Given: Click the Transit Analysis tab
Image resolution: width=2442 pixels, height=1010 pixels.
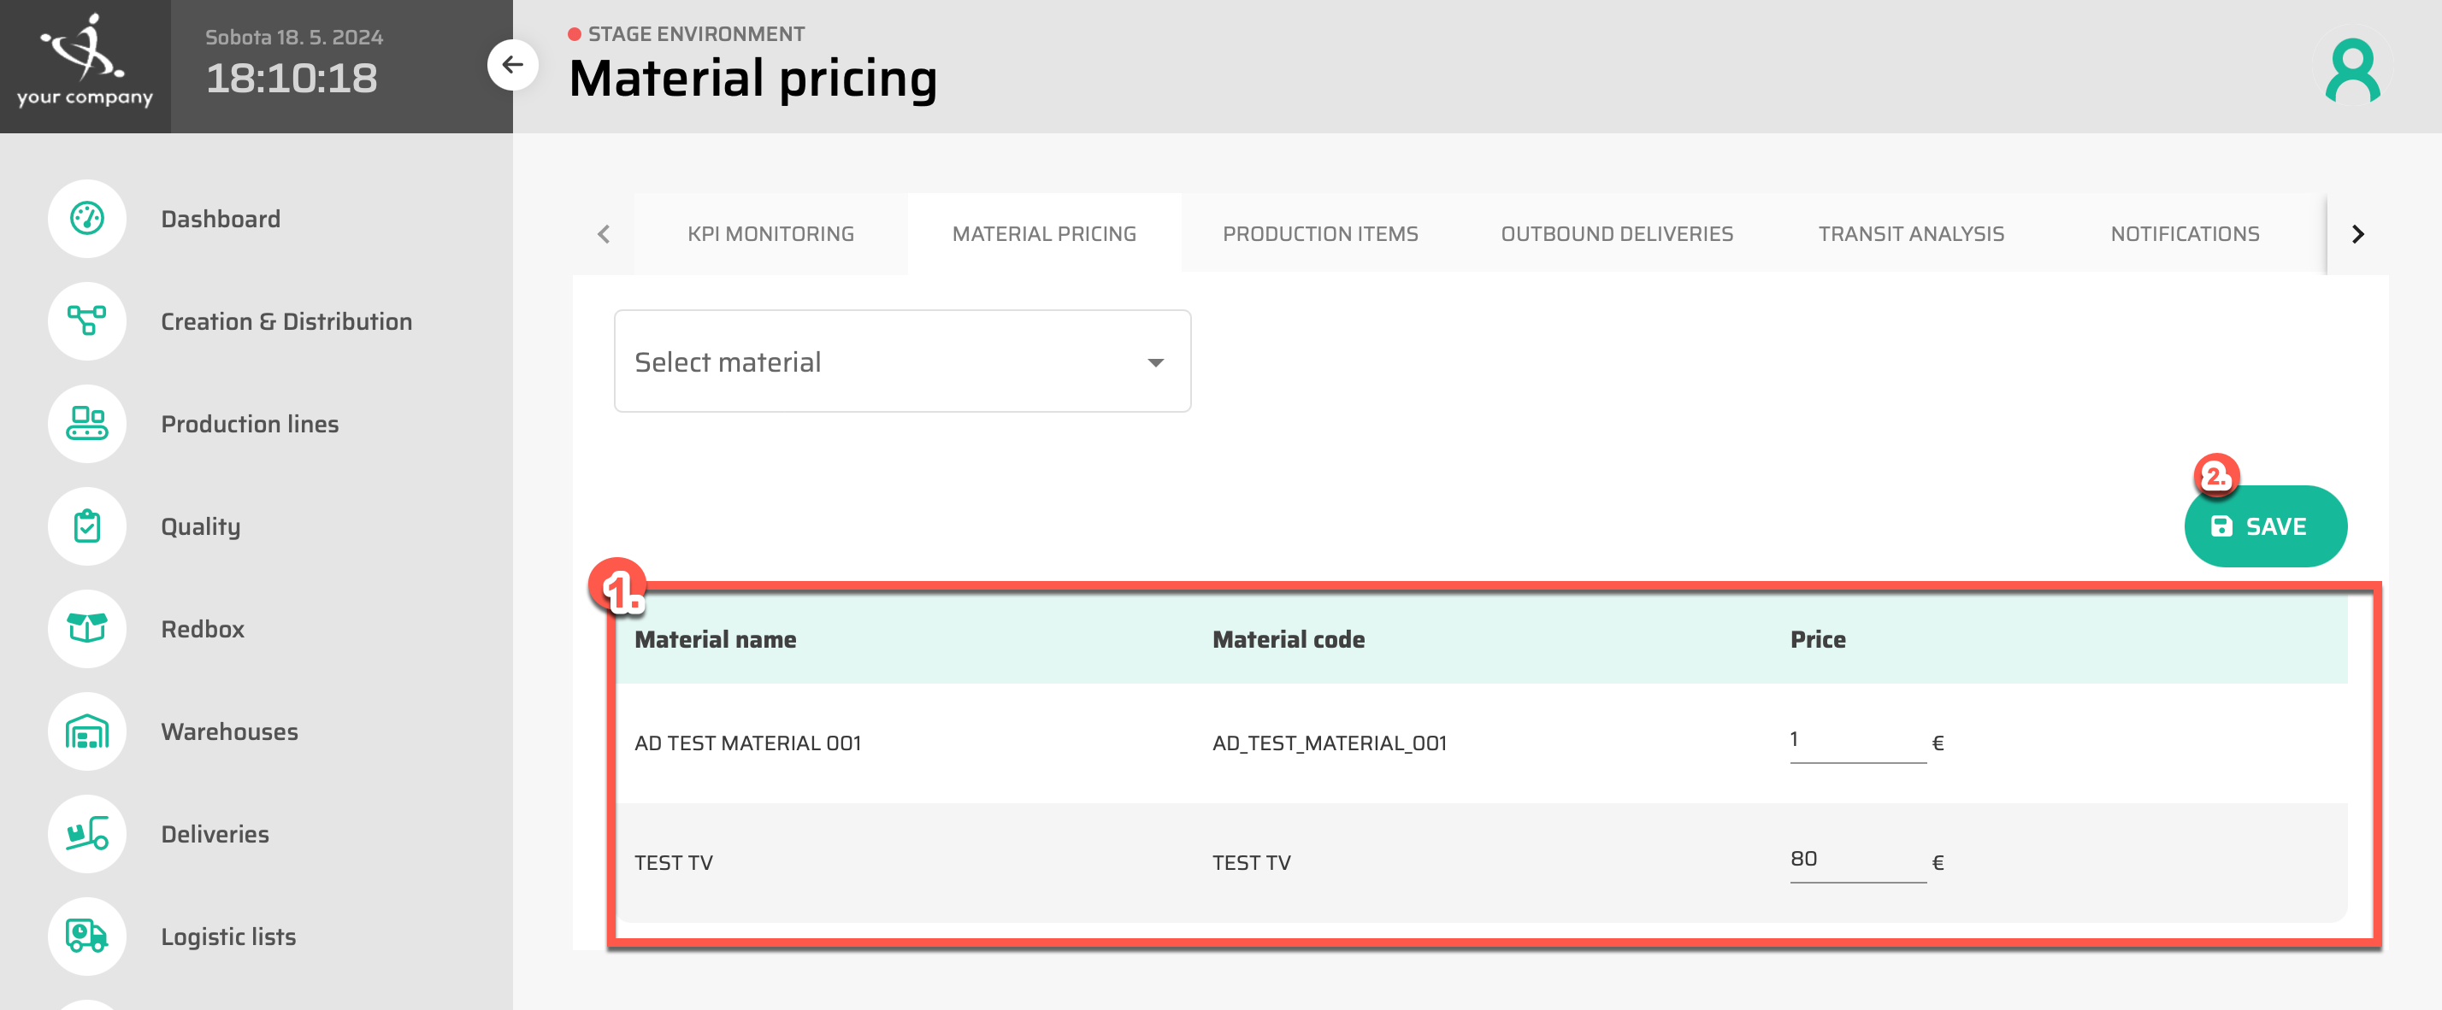Looking at the screenshot, I should pos(1910,234).
